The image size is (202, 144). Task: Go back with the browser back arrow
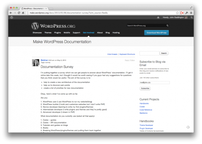pos(11,13)
